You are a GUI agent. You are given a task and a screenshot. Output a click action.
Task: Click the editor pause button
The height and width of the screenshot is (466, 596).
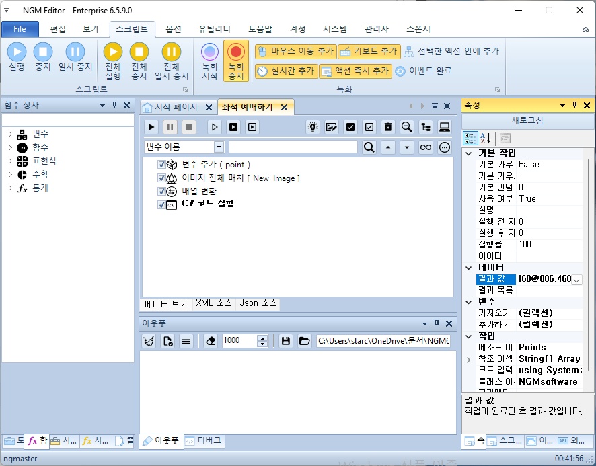(170, 127)
